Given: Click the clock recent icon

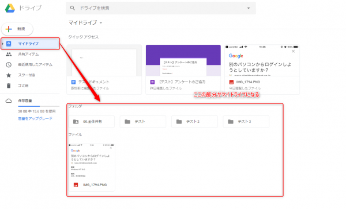Looking at the screenshot, I should click(x=9, y=65).
